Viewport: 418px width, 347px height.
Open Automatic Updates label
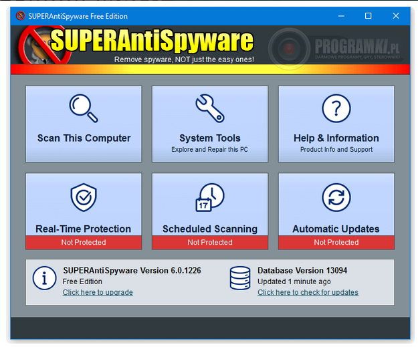336,229
